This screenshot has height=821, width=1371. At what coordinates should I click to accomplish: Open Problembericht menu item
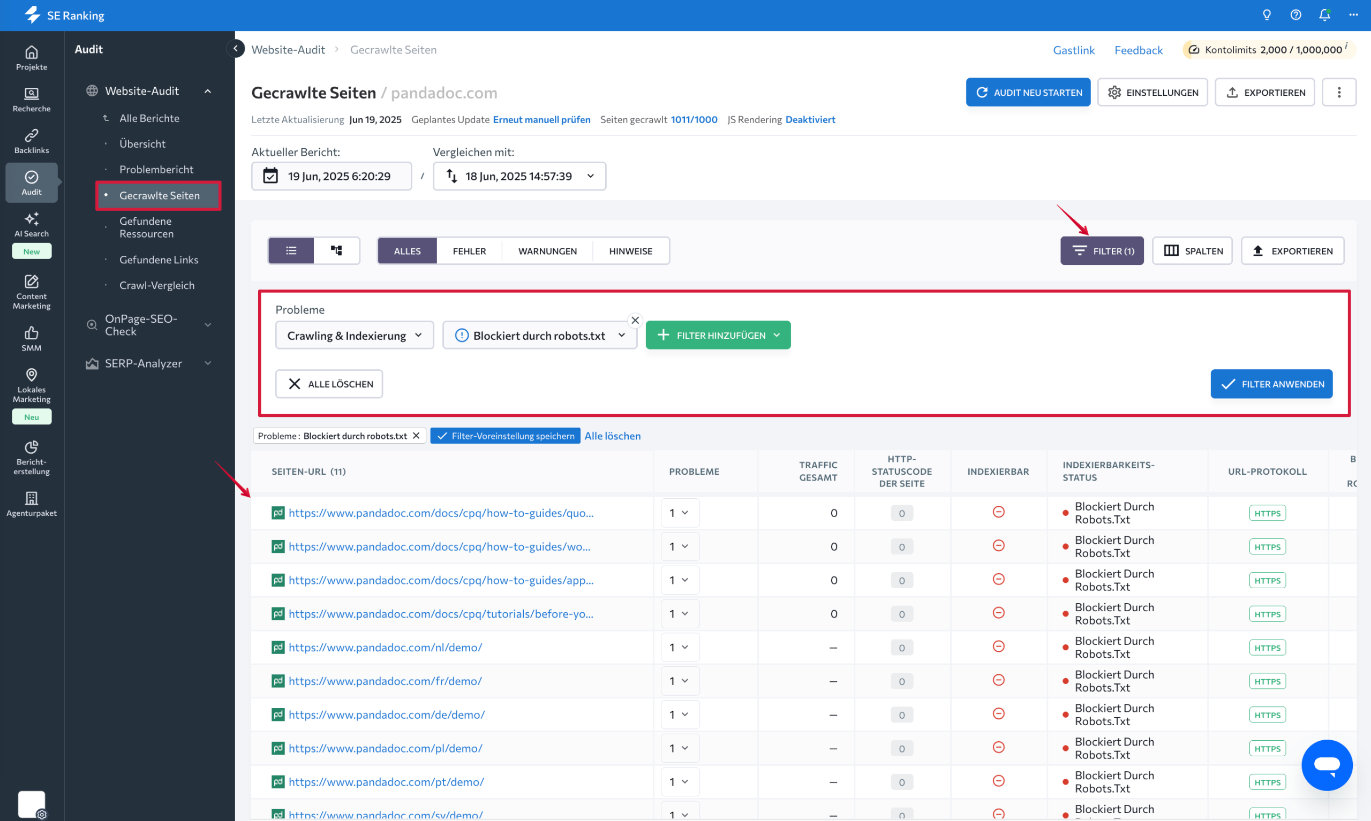[x=156, y=169]
